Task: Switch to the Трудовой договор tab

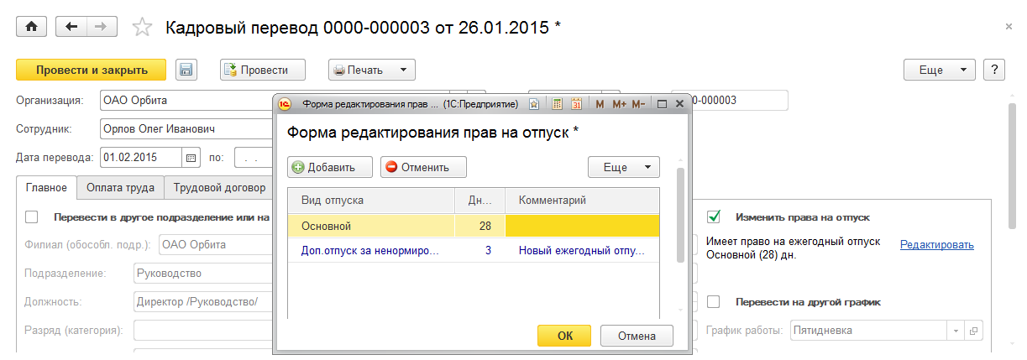Action: [x=218, y=188]
